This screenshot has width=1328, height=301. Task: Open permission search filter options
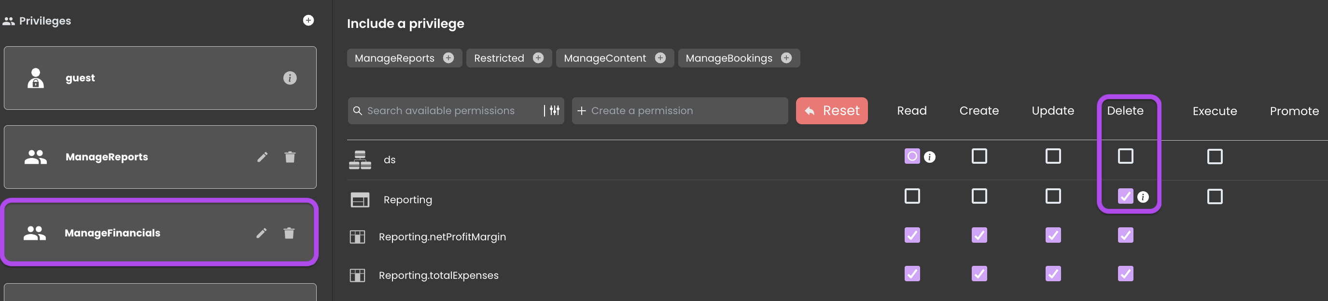[x=555, y=110]
